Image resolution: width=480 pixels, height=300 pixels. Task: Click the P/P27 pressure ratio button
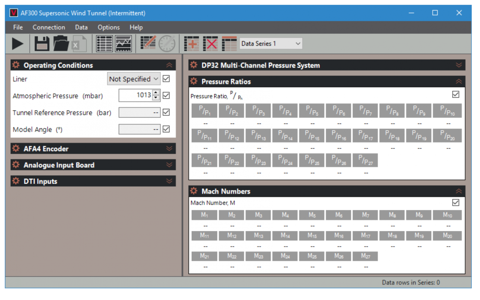(365, 160)
